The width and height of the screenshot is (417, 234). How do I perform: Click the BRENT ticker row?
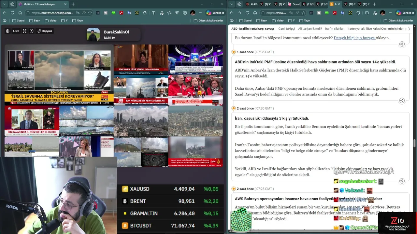(x=170, y=201)
